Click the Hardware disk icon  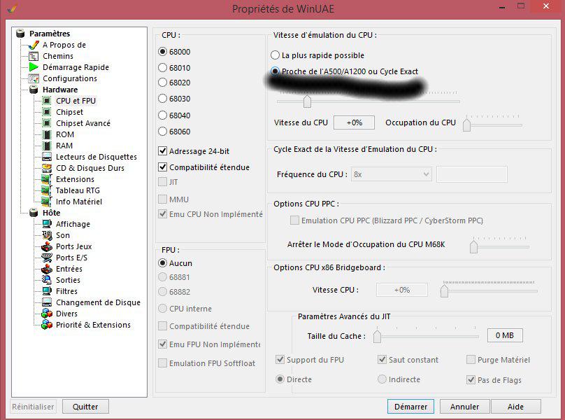click(x=34, y=90)
